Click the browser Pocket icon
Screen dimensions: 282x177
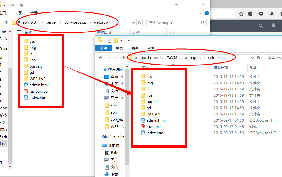261,14
